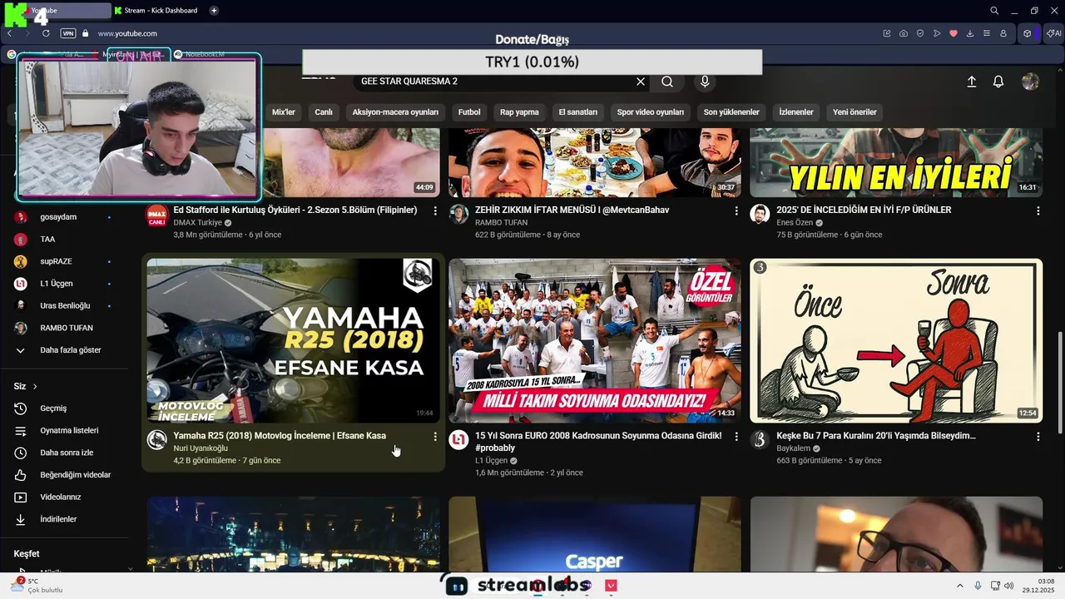This screenshot has height=599, width=1065.
Task: Switch to Stream - Kick Dashboard tab
Action: 157,11
